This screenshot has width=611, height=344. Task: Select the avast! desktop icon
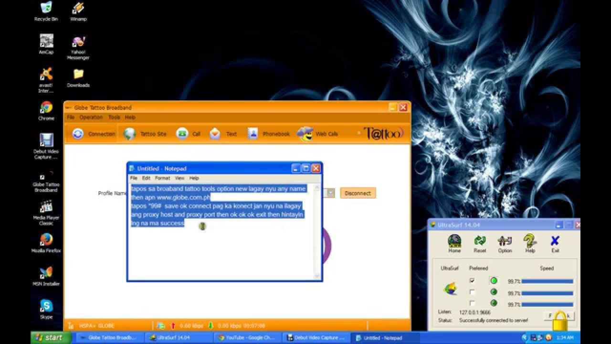[x=46, y=80]
